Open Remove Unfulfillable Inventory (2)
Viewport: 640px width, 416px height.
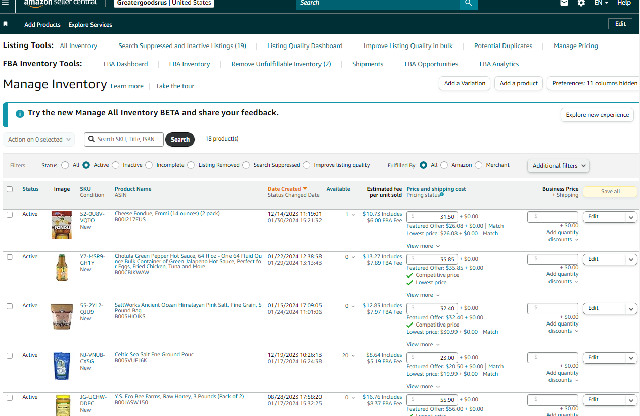coord(281,64)
